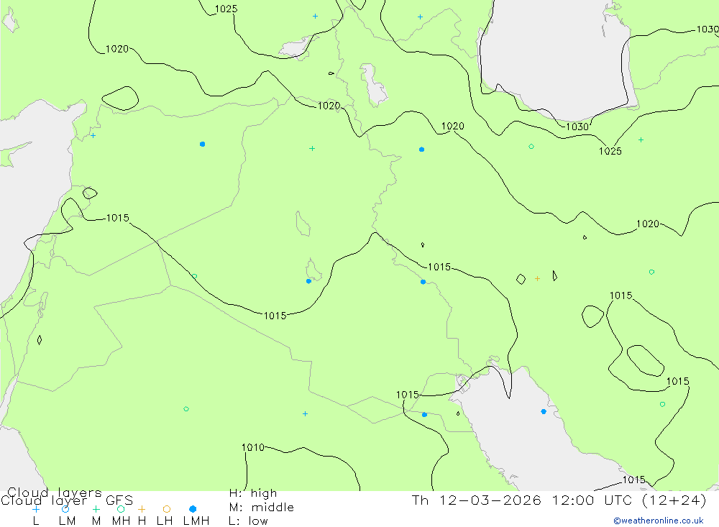Click the orange circle LH legend symbol
Screen dimensions: 719x527
[x=167, y=509]
